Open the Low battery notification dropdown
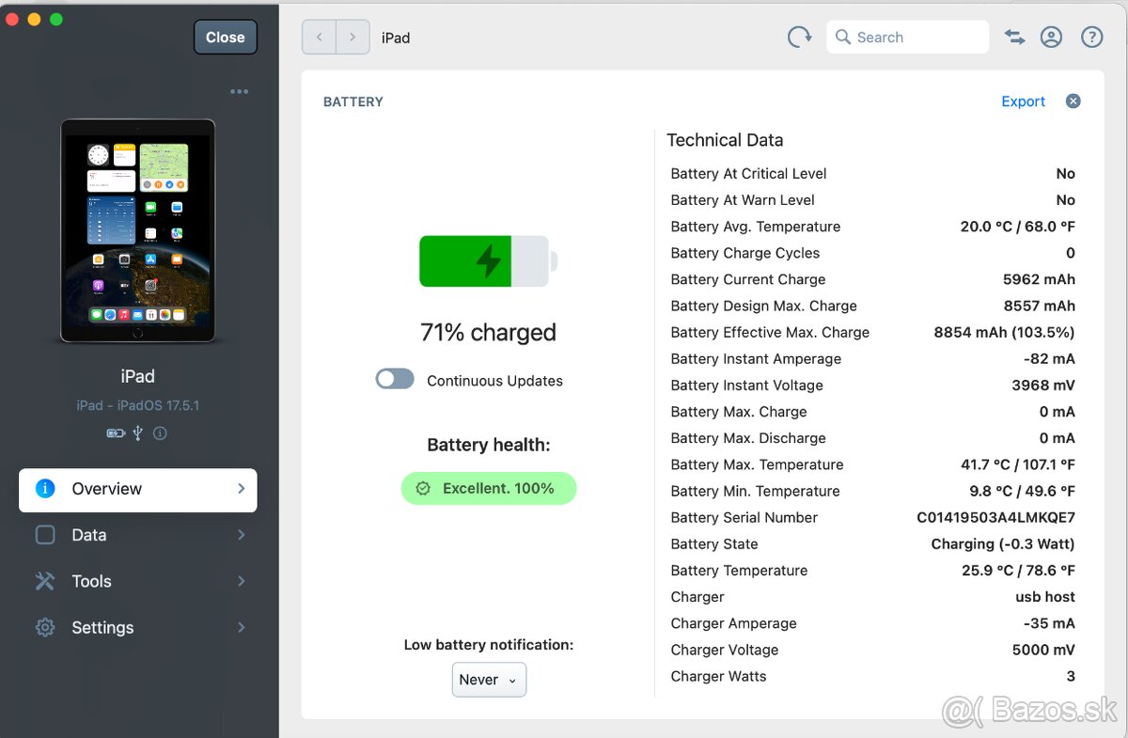Viewport: 1128px width, 738px height. pos(489,680)
